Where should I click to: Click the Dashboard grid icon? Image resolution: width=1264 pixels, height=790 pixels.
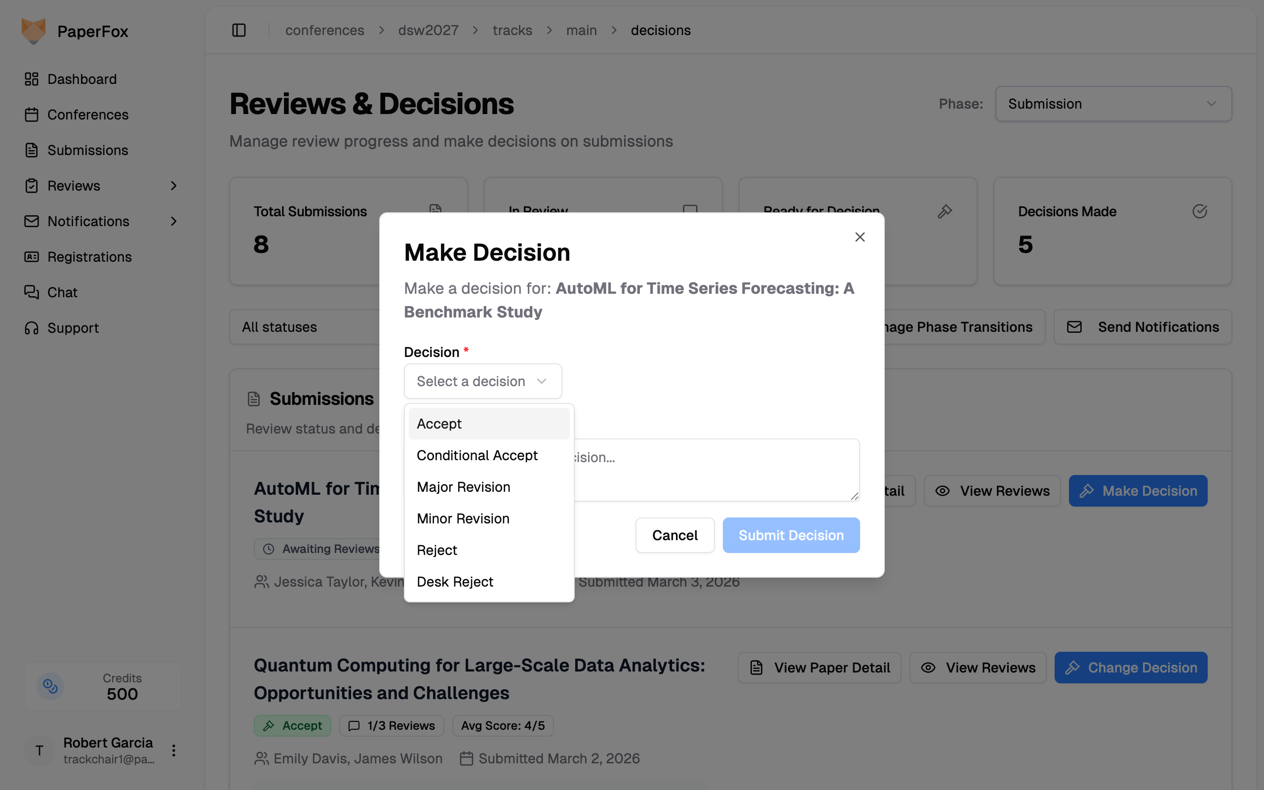31,79
